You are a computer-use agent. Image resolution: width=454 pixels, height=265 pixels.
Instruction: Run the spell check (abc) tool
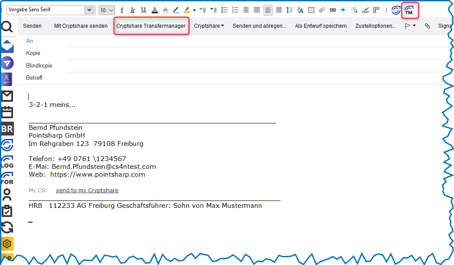365,10
